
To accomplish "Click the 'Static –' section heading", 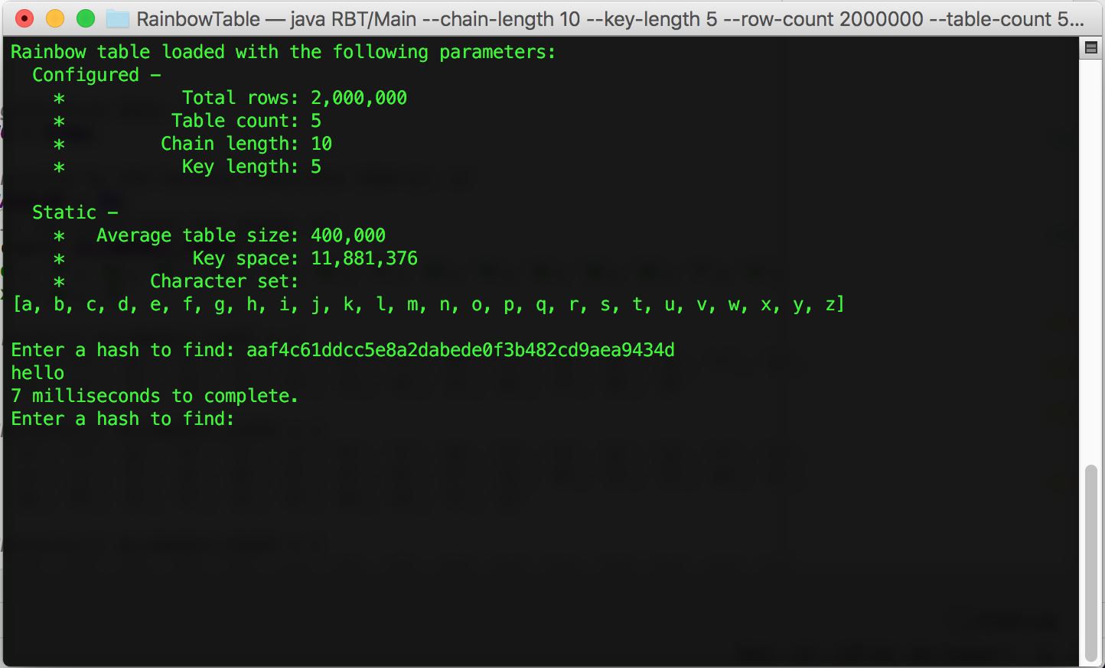I will point(75,212).
